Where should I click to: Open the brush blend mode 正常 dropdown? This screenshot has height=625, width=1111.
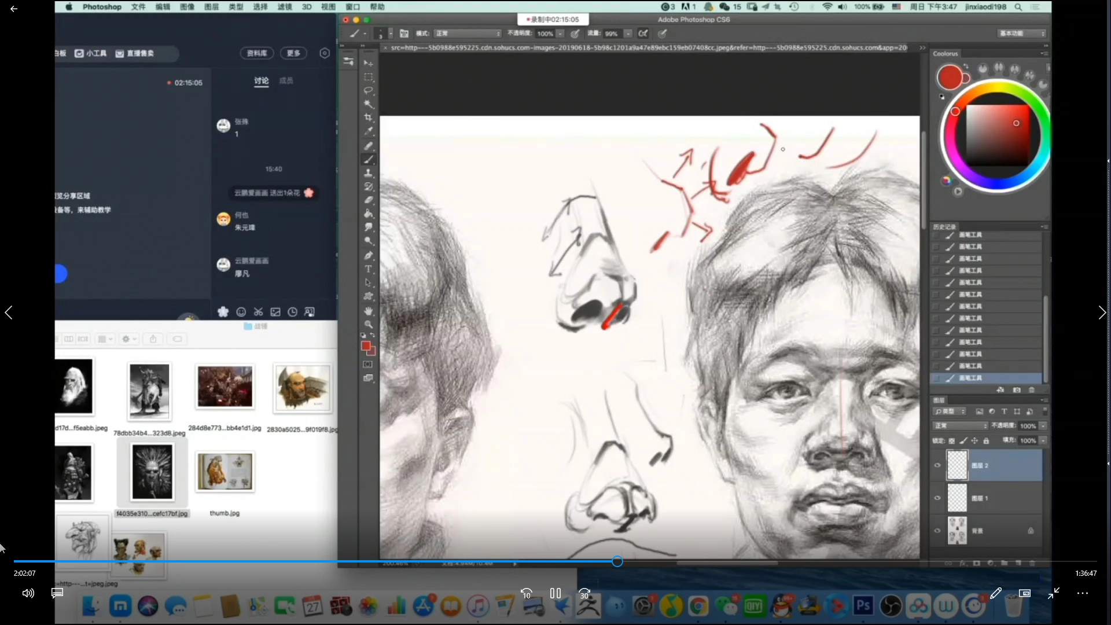coord(468,34)
